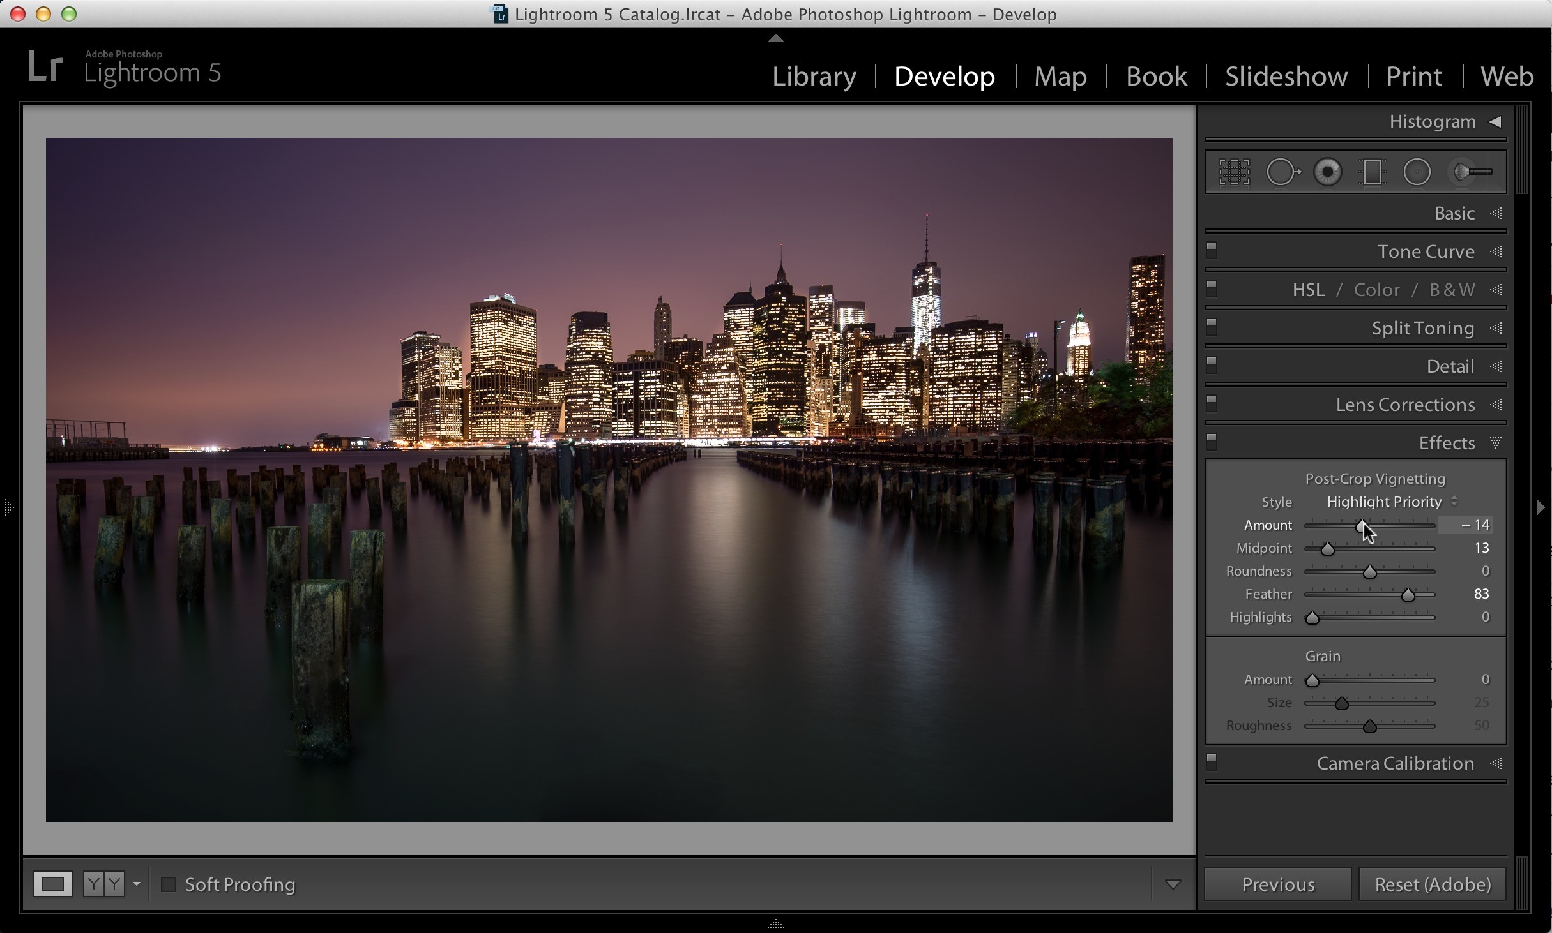This screenshot has height=933, width=1552.
Task: Click the Reset (Adobe) button
Action: [1433, 884]
